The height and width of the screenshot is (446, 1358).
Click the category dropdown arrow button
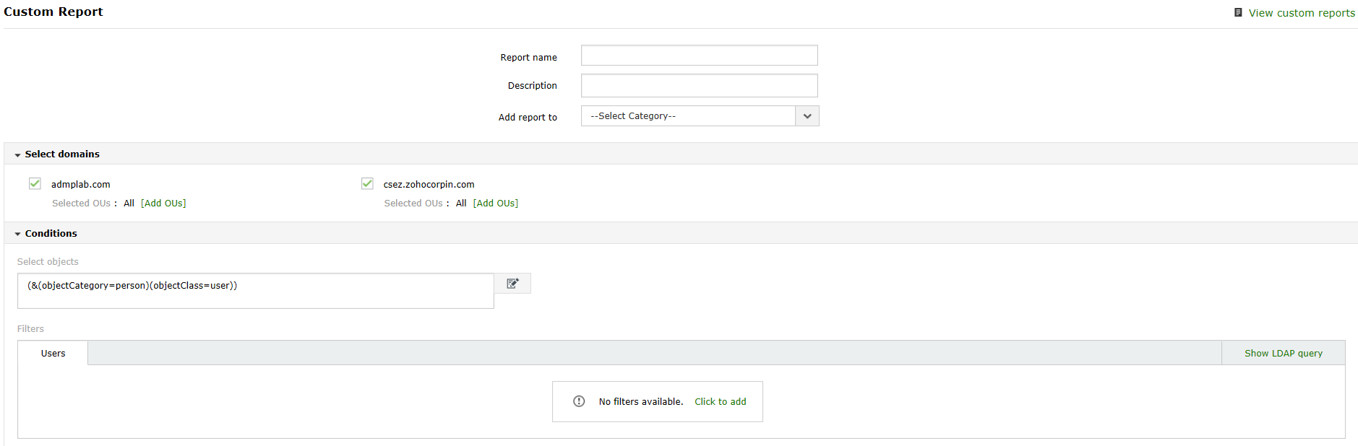pos(807,116)
